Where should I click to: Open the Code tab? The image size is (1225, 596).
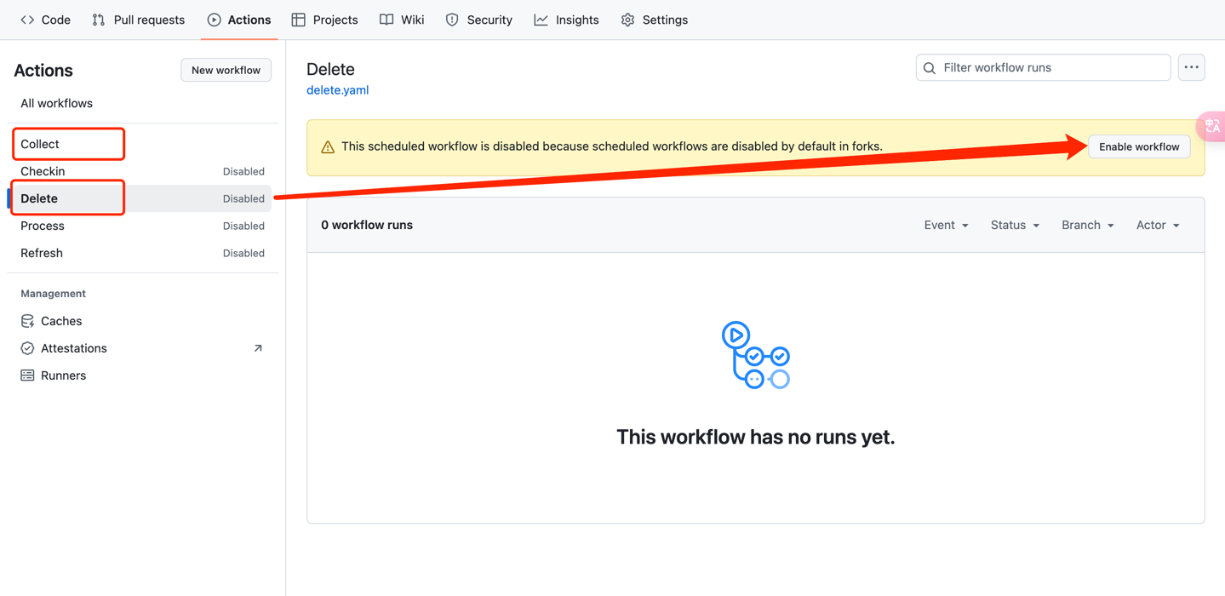pos(45,20)
